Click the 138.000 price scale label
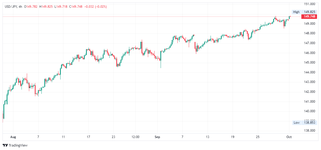 [310, 131]
